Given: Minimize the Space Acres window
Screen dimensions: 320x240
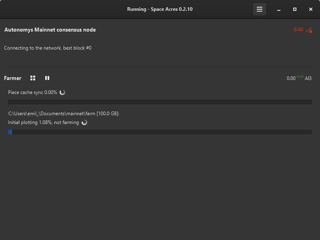Looking at the screenshot, I should (278, 9).
